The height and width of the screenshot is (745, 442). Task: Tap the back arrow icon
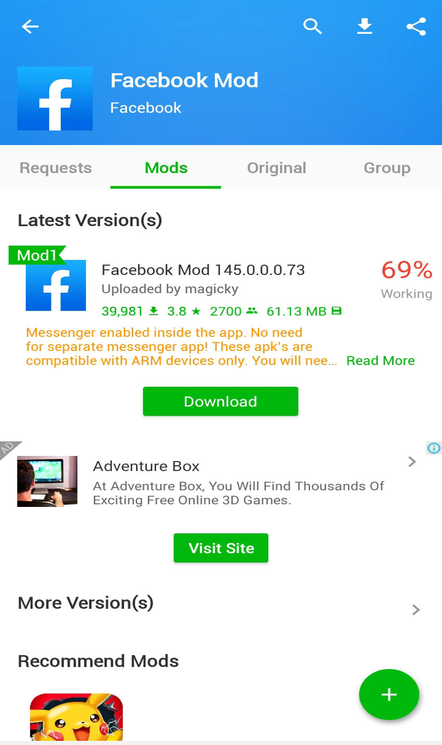(x=30, y=26)
